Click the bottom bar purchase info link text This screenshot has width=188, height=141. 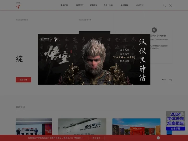coord(56,138)
